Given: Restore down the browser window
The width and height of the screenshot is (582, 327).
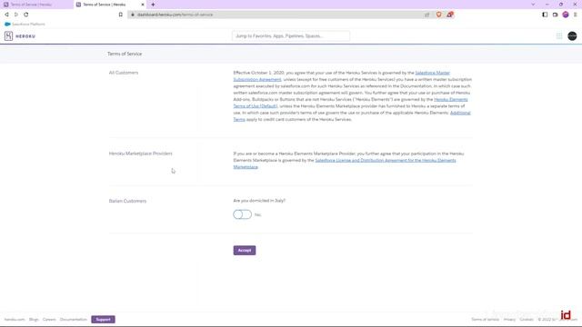Looking at the screenshot, I should click(561, 5).
